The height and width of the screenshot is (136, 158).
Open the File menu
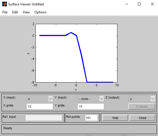5,12
